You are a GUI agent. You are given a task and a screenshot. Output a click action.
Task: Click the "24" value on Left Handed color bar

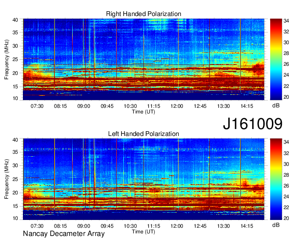(x=286, y=197)
